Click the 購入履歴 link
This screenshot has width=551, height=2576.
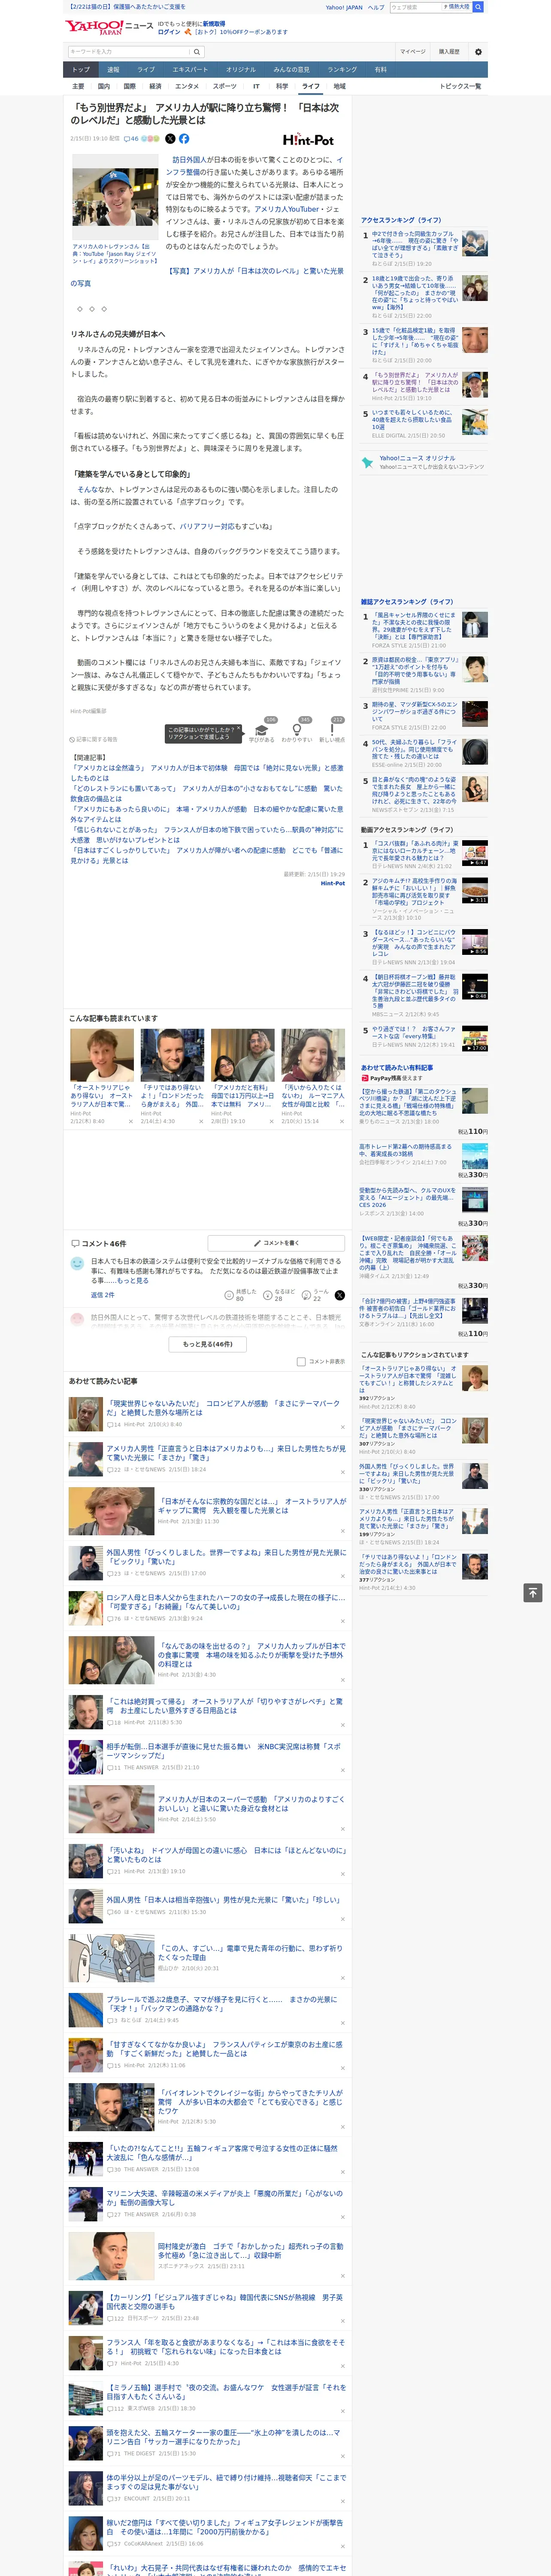pos(449,52)
